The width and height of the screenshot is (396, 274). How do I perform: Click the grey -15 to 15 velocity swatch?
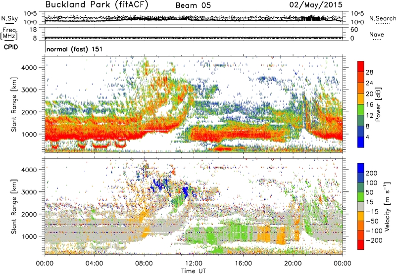(x=361, y=206)
